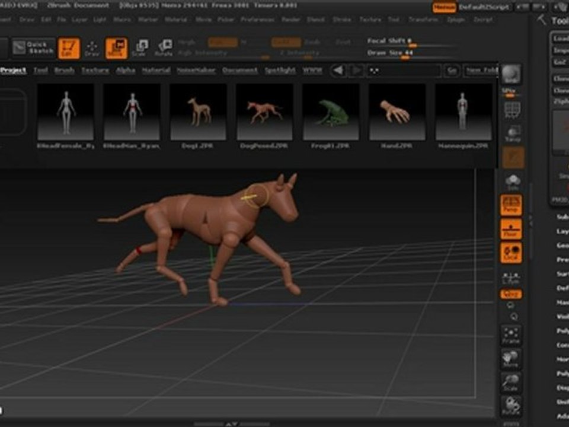The height and width of the screenshot is (427, 569).
Task: Click the Move canvas icon on right shelf
Action: click(511, 359)
